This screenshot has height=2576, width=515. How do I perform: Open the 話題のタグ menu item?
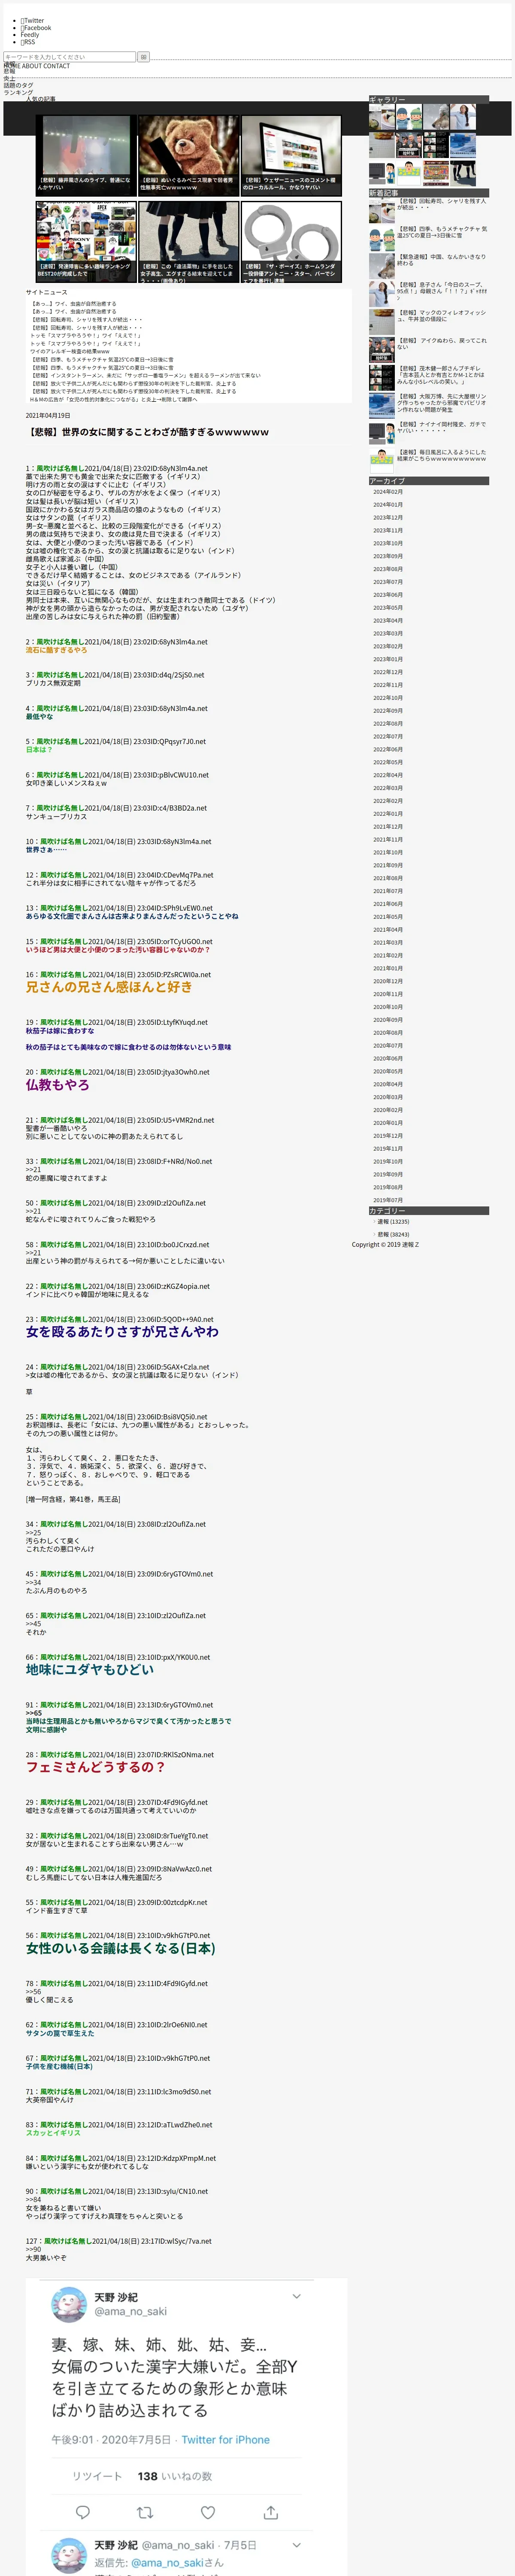pos(18,85)
